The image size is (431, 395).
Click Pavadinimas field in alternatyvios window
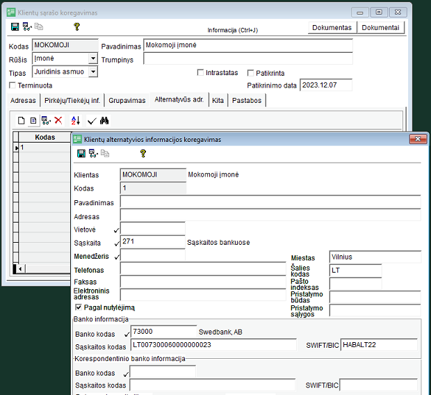click(270, 202)
